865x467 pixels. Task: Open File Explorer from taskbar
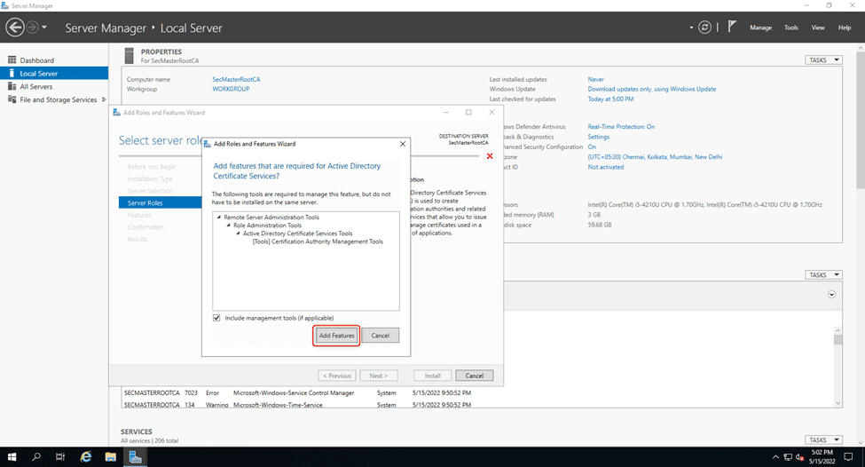111,457
